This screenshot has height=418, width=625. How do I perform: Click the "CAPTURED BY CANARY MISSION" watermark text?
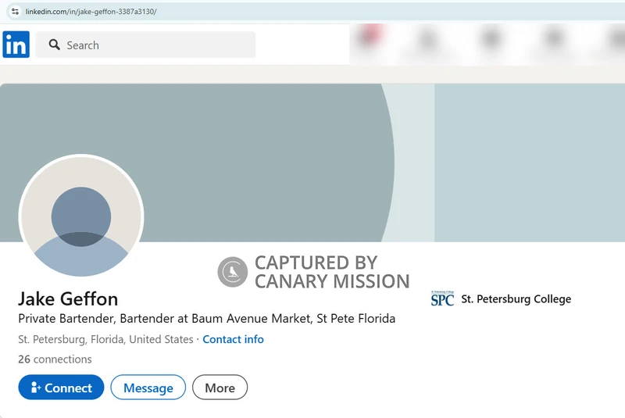[x=331, y=272]
